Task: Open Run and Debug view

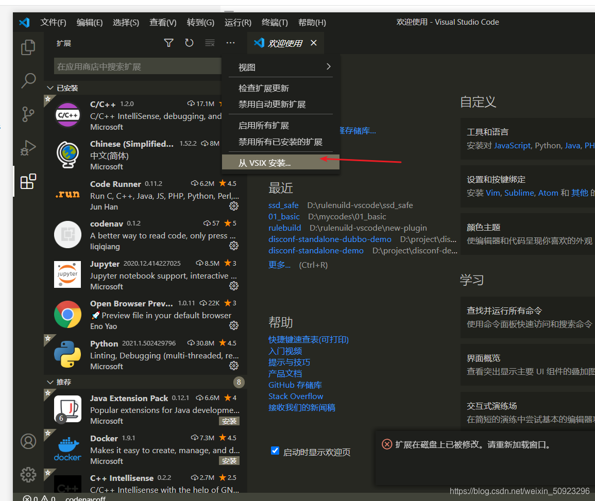Action: pyautogui.click(x=28, y=148)
